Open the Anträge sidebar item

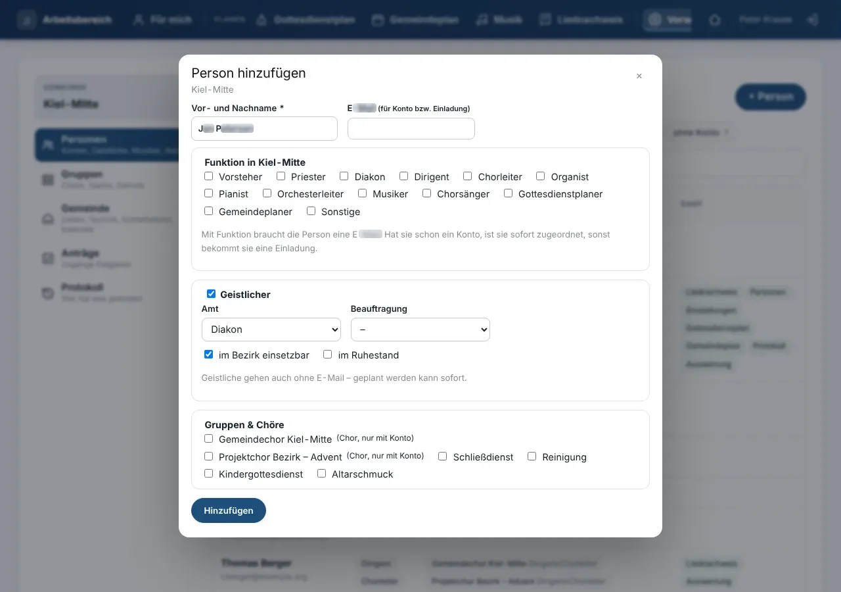pyautogui.click(x=106, y=258)
